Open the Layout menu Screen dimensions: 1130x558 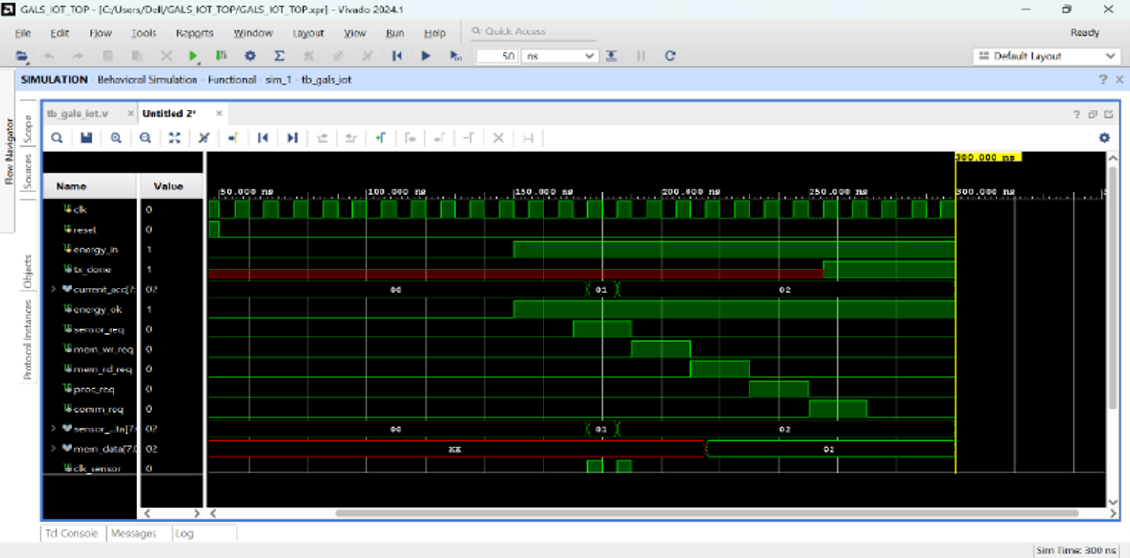(x=308, y=33)
